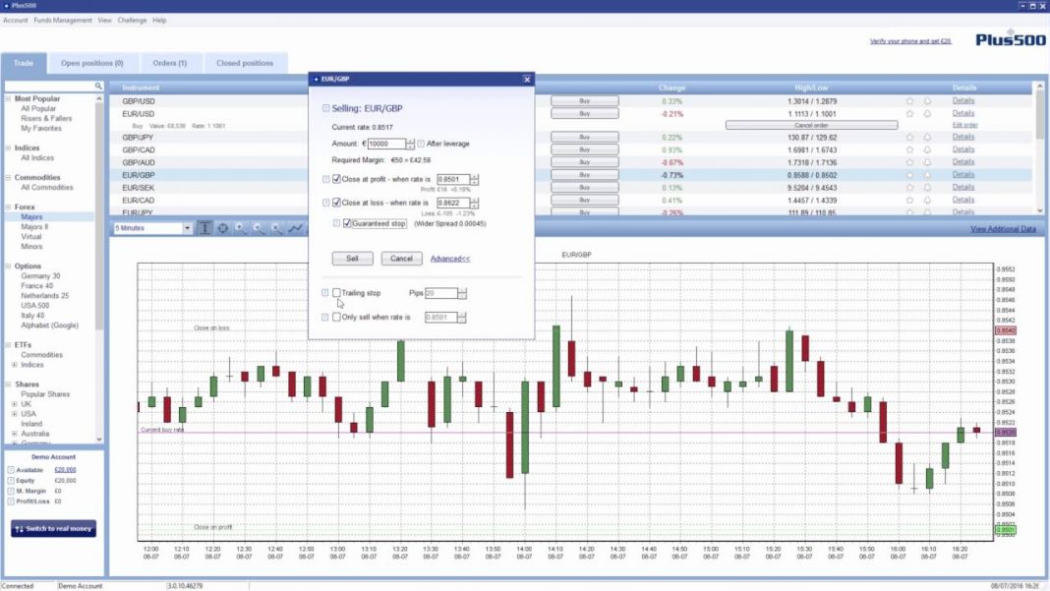Open help icon for Trailing stop

pos(325,293)
